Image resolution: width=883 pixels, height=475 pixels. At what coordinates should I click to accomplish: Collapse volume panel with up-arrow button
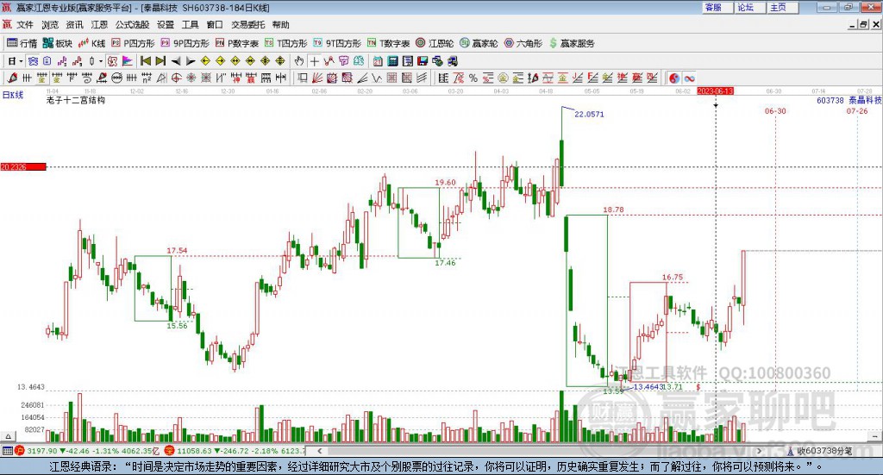click(8, 436)
